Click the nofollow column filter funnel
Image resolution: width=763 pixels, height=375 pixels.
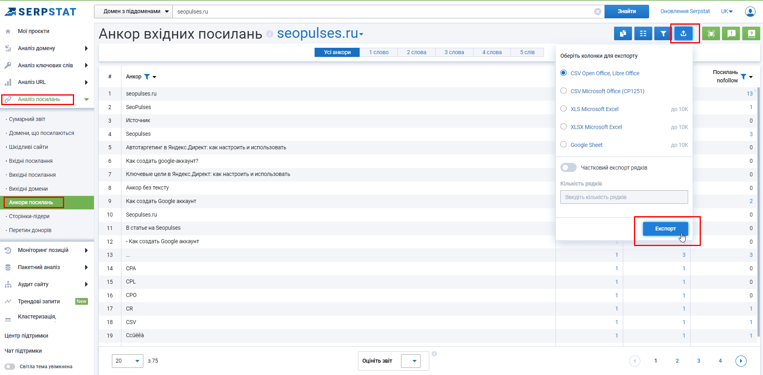point(743,76)
